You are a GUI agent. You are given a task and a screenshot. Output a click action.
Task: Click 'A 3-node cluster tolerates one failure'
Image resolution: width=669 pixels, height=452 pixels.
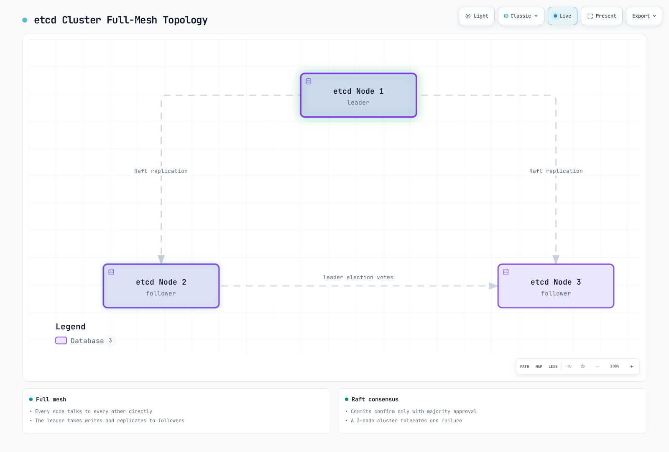(x=406, y=421)
